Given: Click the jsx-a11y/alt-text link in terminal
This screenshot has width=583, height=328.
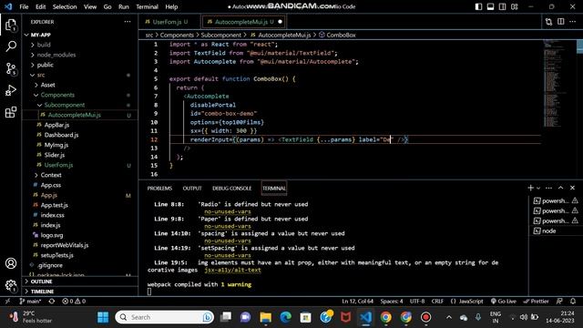Looking at the screenshot, I should 232,270.
